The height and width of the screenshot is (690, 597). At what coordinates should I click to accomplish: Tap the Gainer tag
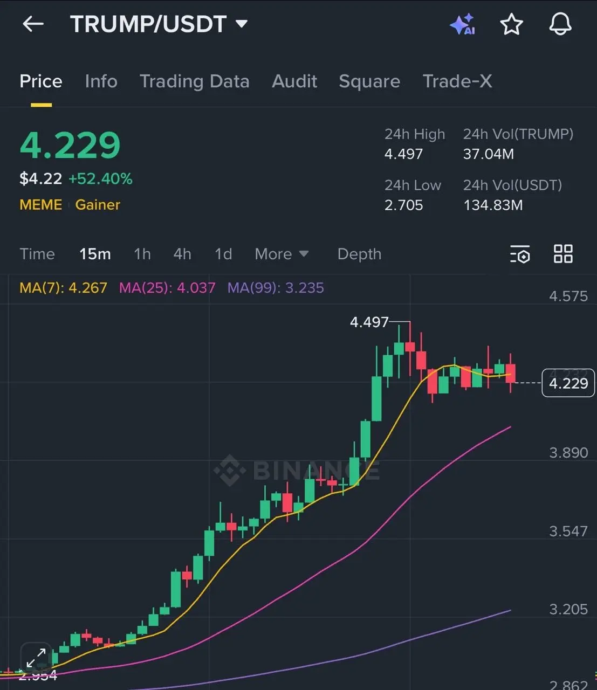[x=98, y=205]
